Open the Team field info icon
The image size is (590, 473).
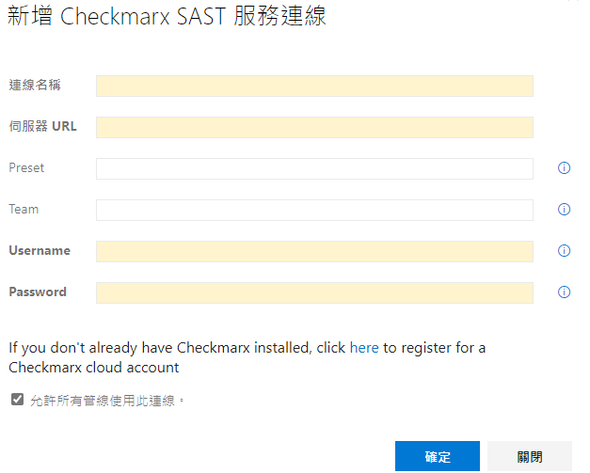(x=565, y=210)
